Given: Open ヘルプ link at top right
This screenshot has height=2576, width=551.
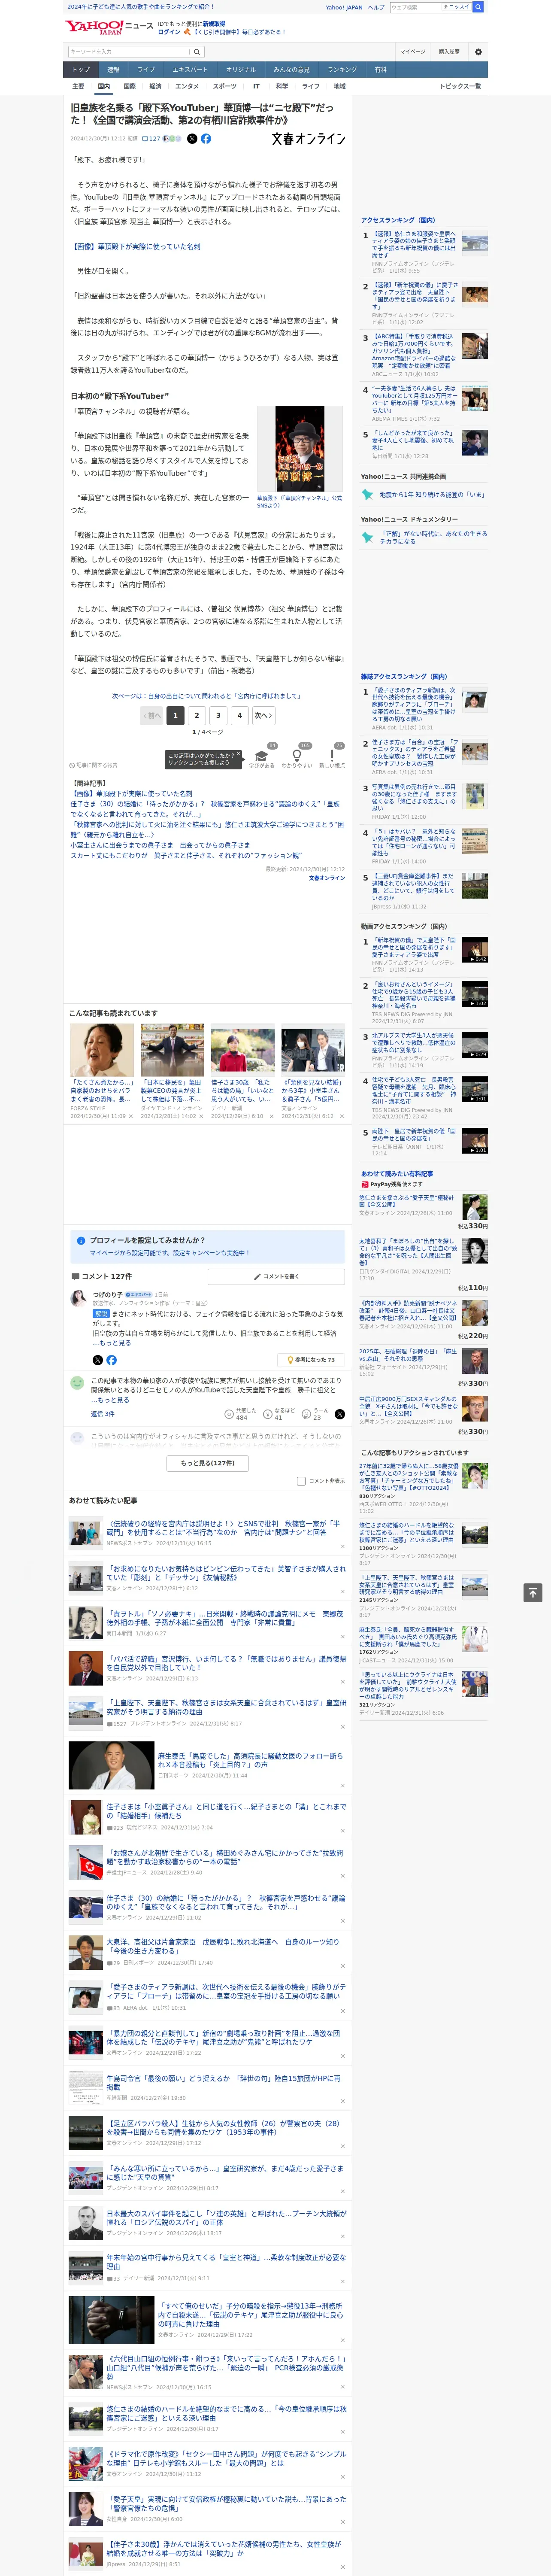Looking at the screenshot, I should 376,7.
